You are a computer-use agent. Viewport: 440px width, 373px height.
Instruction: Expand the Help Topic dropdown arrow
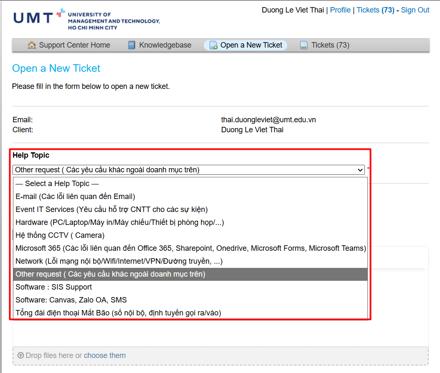361,170
